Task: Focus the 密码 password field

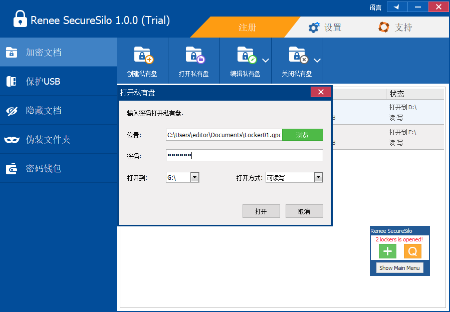Action: [245, 155]
